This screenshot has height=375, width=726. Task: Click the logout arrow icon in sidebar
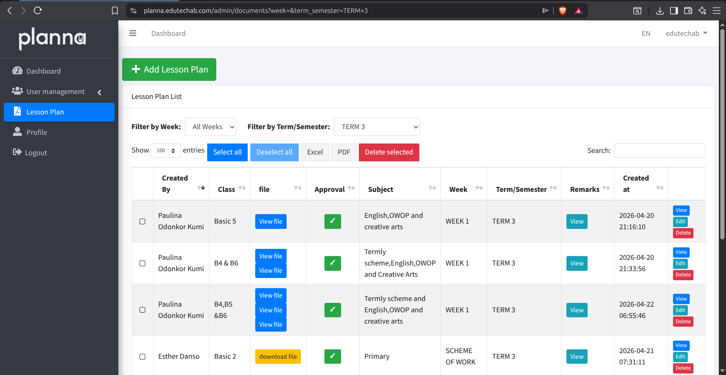point(17,152)
